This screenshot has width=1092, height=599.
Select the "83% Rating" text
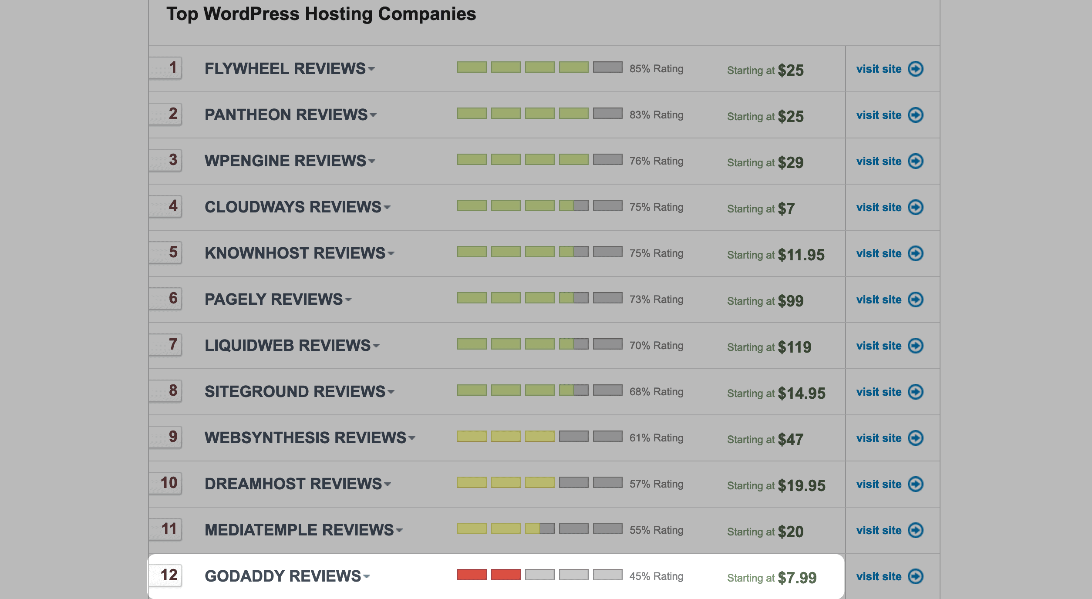click(x=656, y=115)
